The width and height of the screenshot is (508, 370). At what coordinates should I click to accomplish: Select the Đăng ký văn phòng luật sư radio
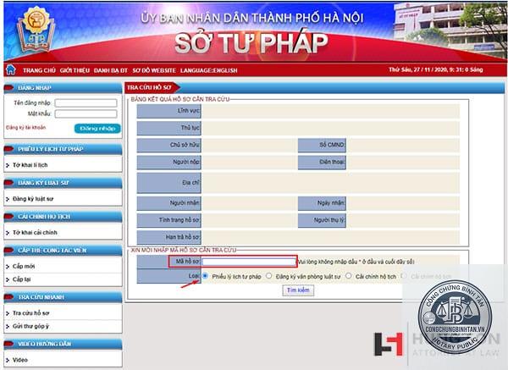pyautogui.click(x=269, y=276)
